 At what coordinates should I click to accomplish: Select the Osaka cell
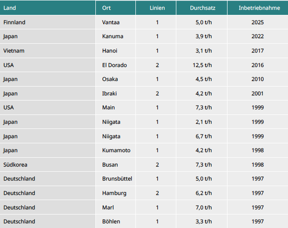pyautogui.click(x=110, y=79)
